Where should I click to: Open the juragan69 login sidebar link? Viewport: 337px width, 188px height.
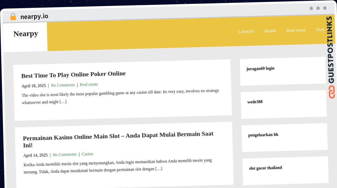260,68
